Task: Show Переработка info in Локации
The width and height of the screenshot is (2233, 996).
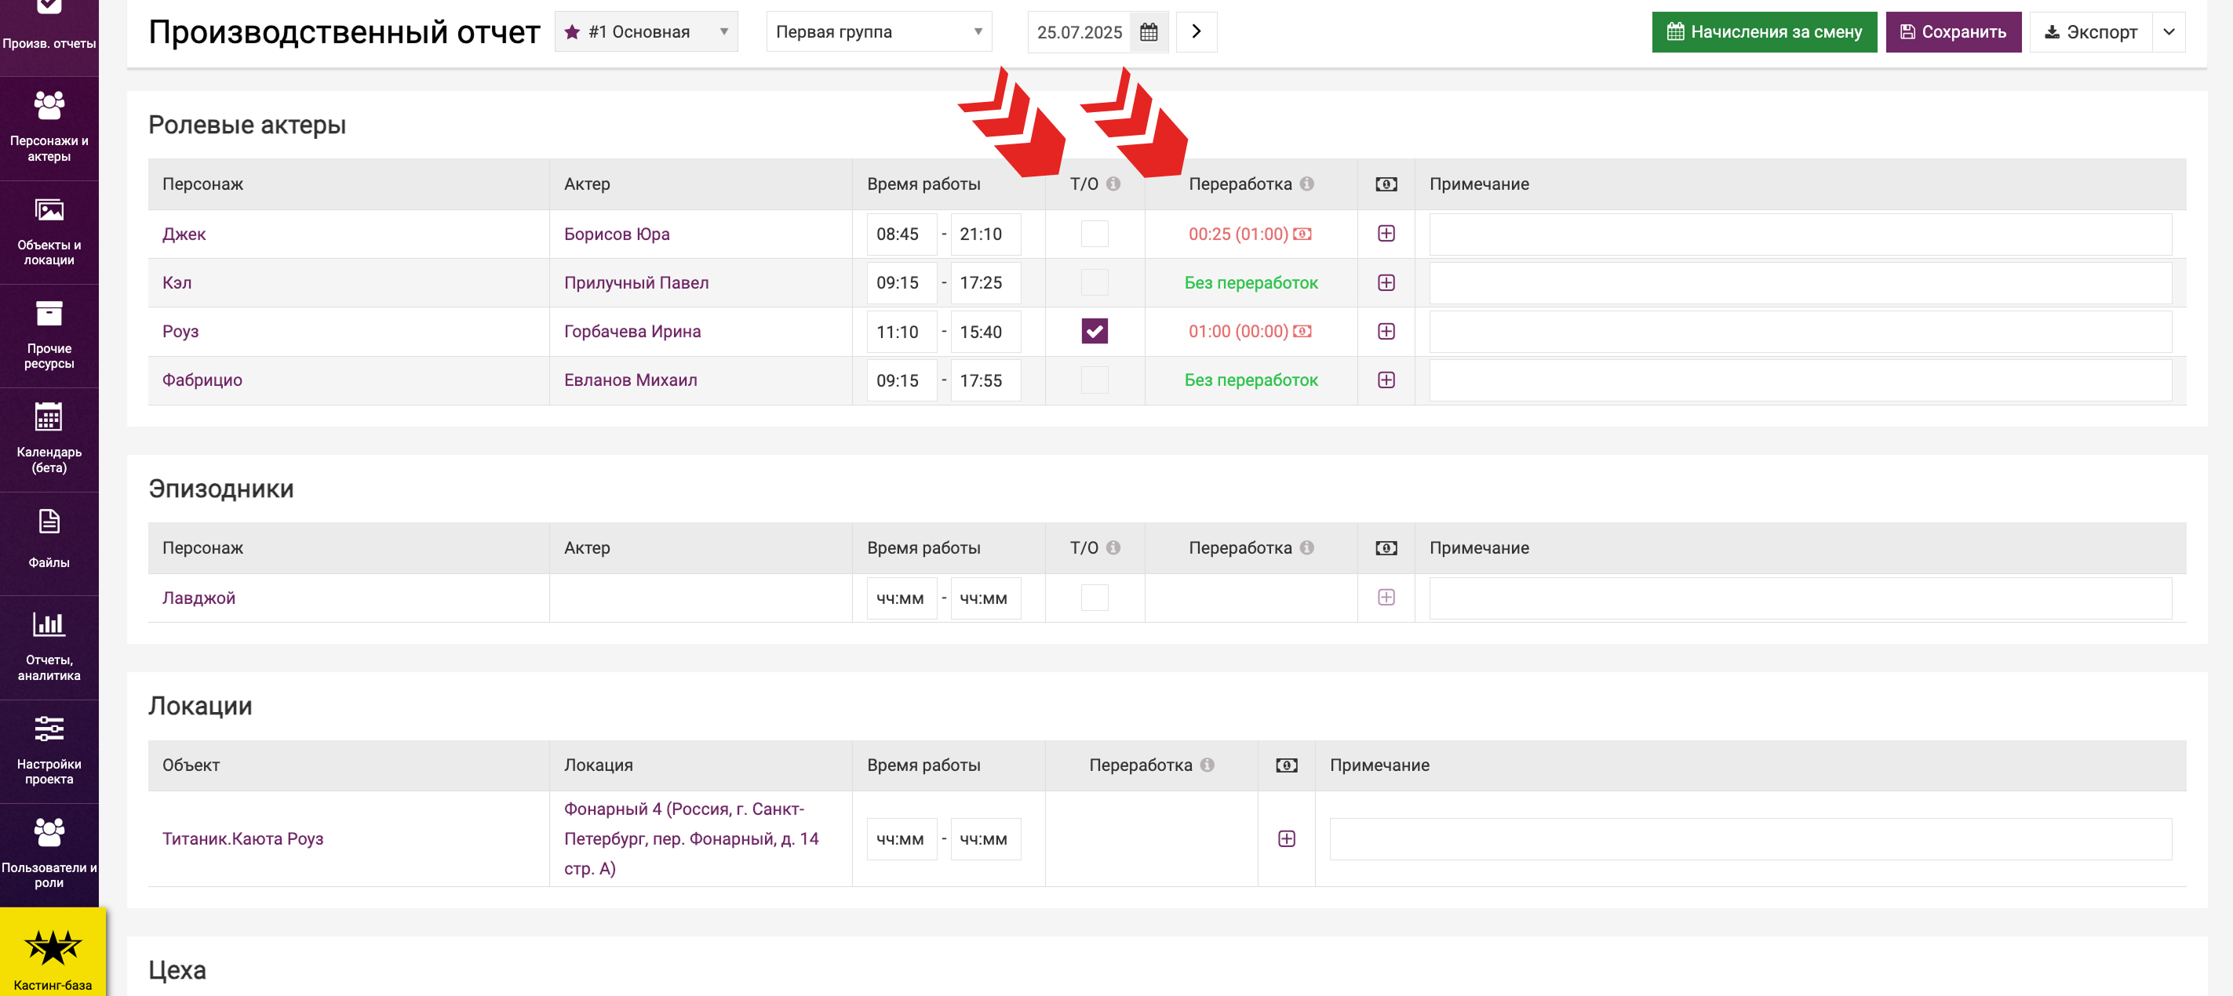Action: click(x=1208, y=765)
